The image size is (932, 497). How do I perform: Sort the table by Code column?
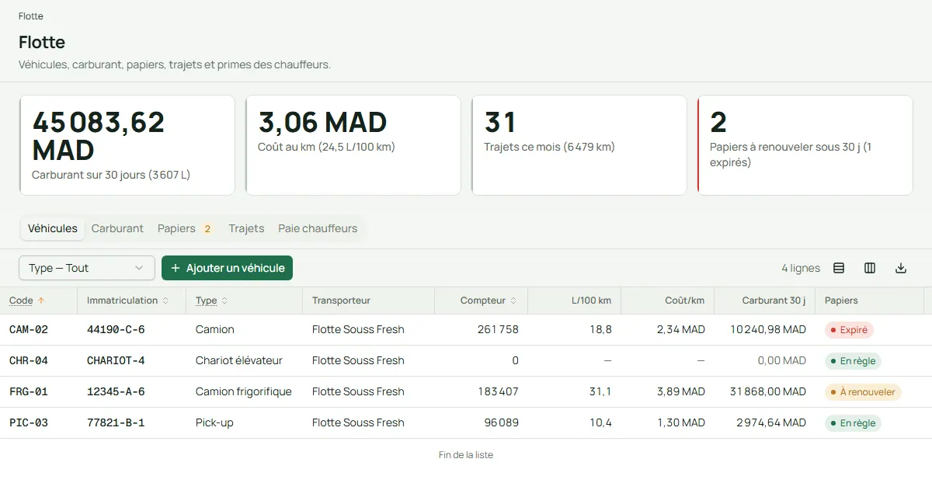27,301
